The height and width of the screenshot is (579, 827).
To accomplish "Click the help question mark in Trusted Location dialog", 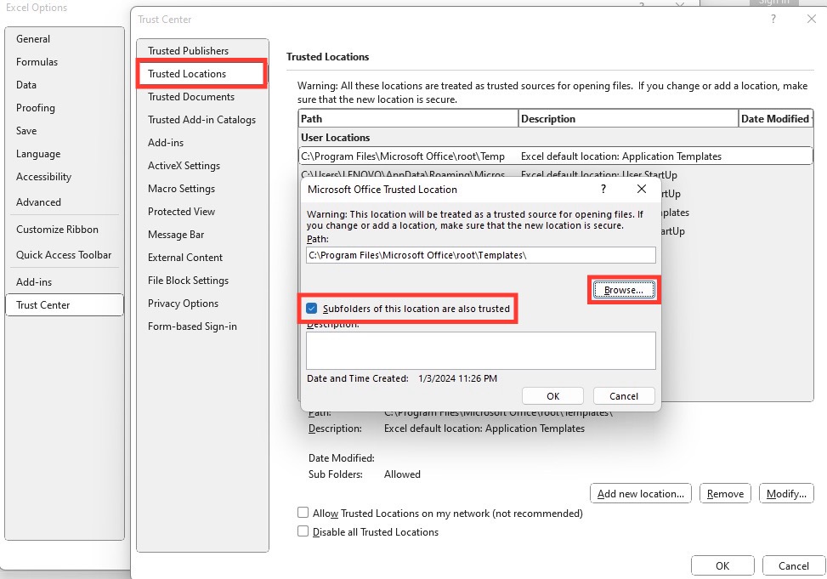I will (603, 189).
